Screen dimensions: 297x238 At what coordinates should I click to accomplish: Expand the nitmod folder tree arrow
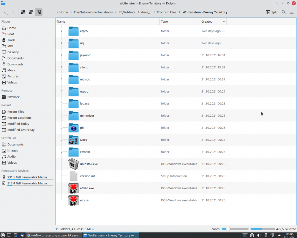click(x=61, y=79)
